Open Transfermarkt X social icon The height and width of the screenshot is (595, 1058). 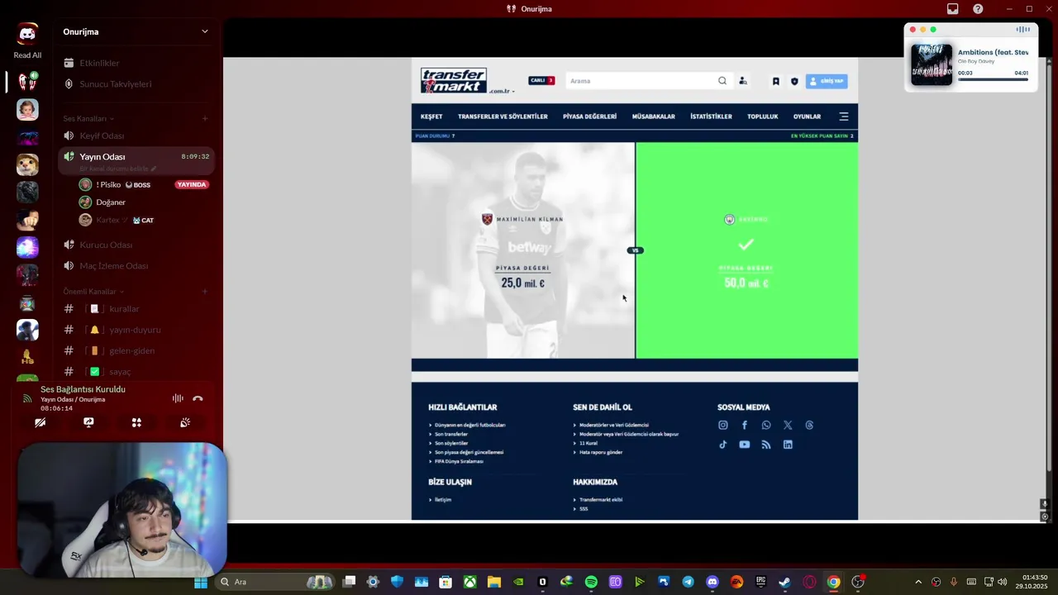[788, 425]
